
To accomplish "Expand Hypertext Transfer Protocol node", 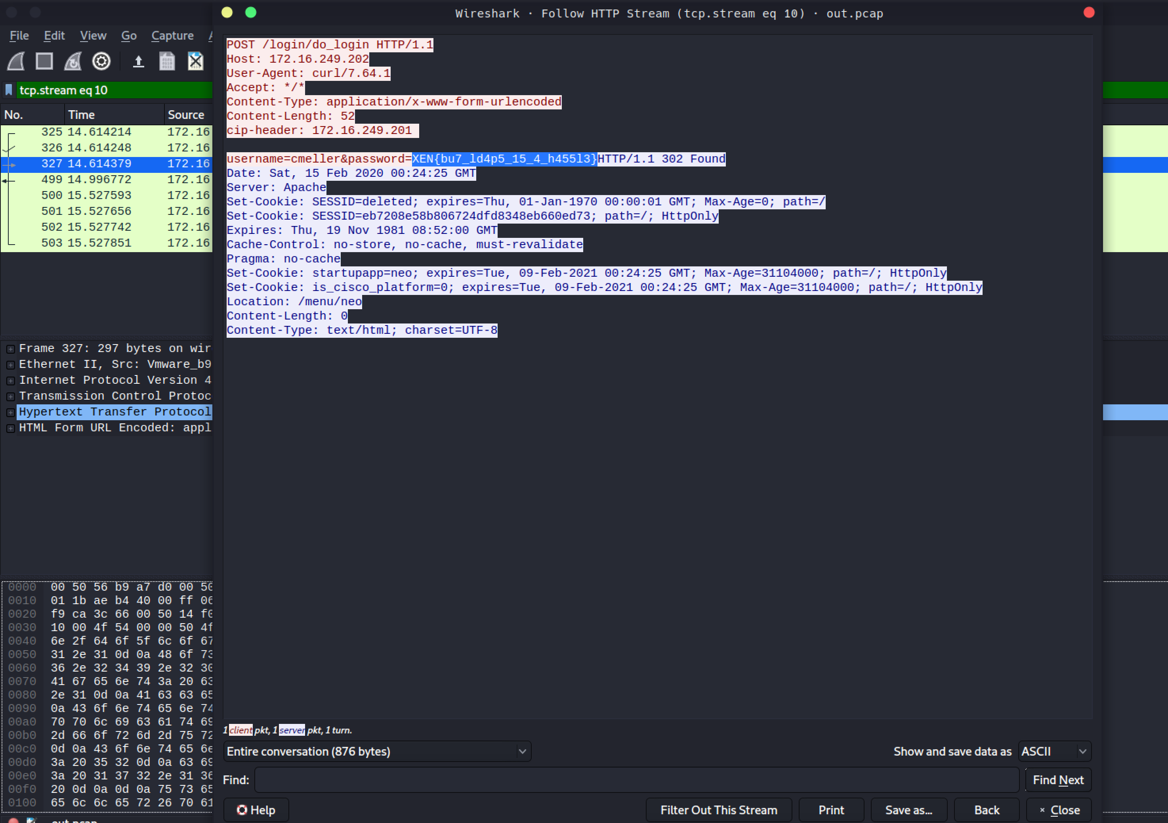I will click(10, 412).
